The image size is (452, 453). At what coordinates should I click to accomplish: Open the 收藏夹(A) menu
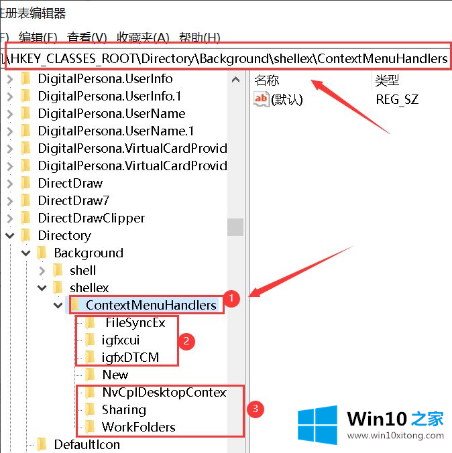143,38
